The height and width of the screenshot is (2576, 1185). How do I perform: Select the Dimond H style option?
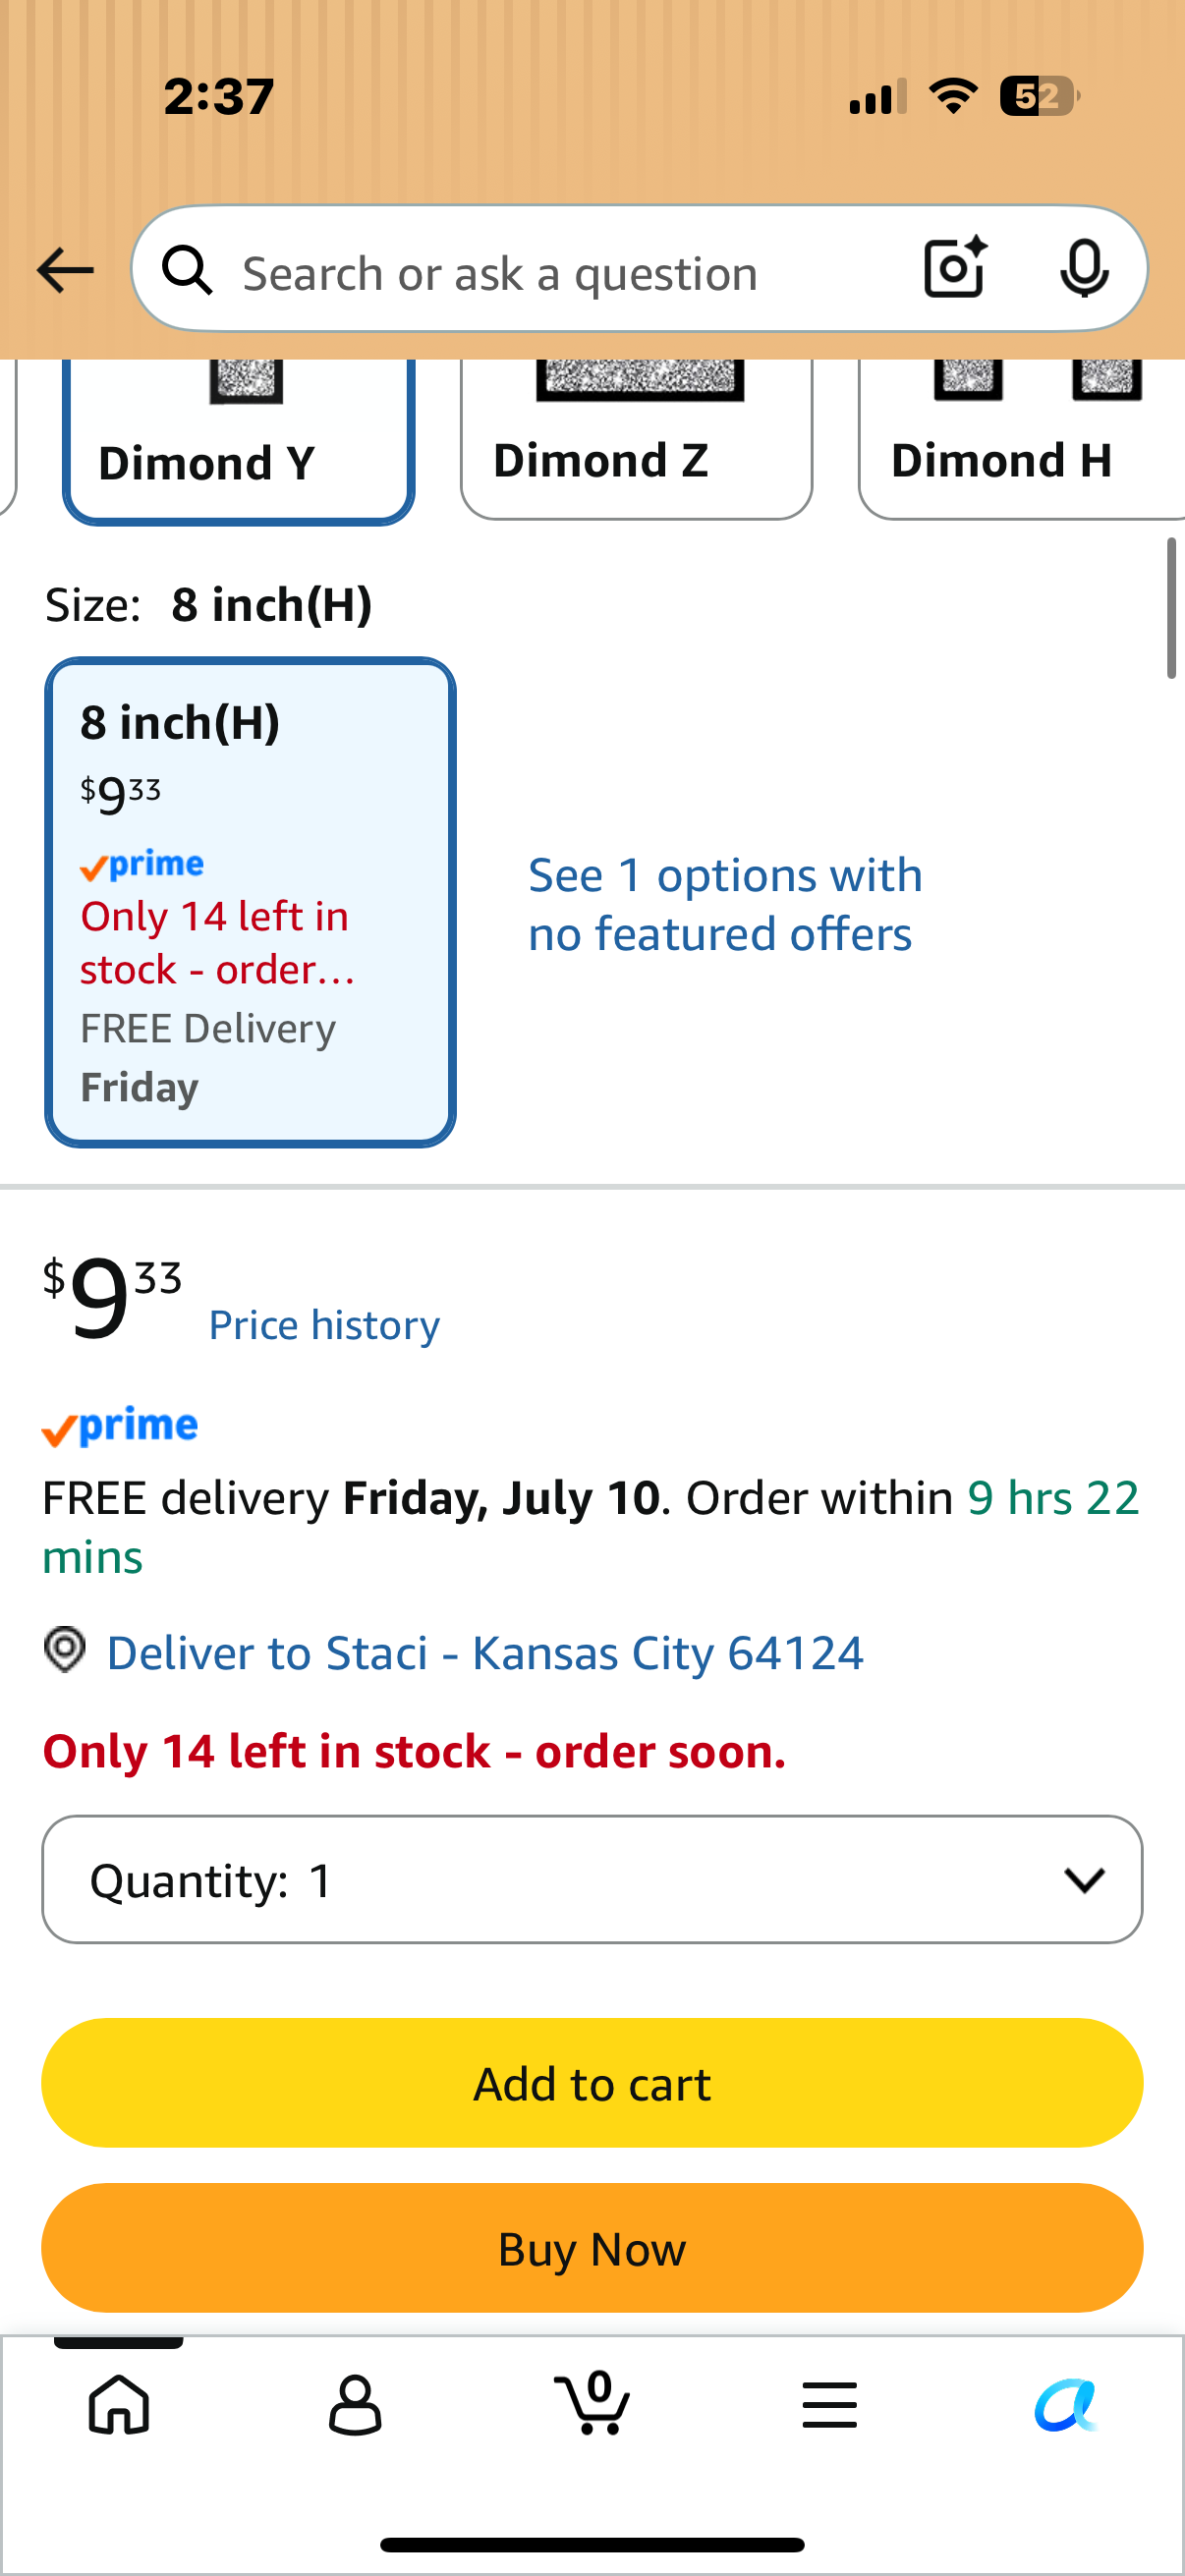coord(1021,439)
